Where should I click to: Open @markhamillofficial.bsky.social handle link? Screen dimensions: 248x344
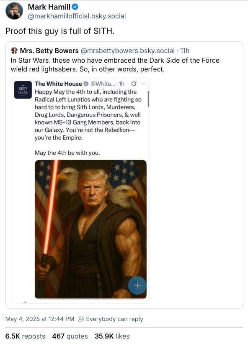[x=77, y=16]
